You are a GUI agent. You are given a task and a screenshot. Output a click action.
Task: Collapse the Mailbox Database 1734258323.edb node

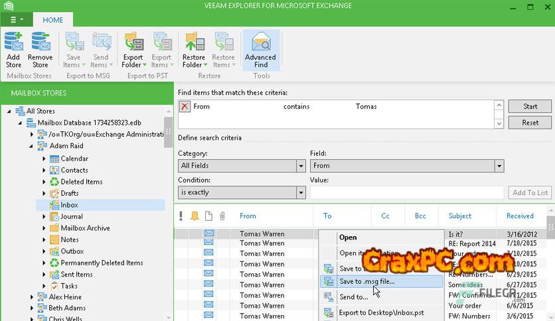[x=20, y=123]
